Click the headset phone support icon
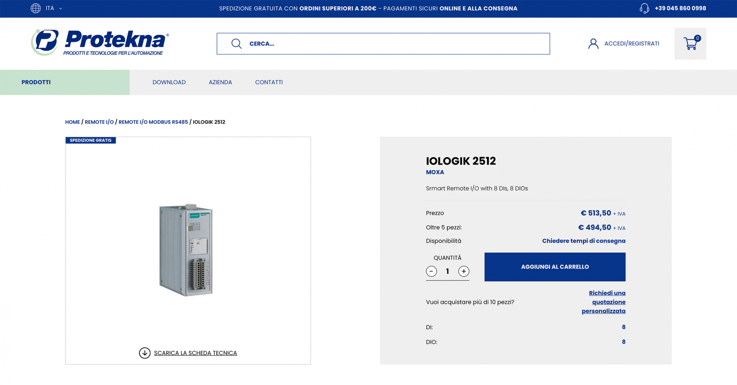 coord(644,9)
